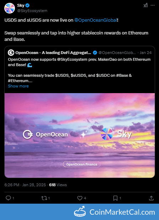Click the Sky verified badge
Image resolution: width=159 pixels, height=220 pixels.
pyautogui.click(x=27, y=5)
